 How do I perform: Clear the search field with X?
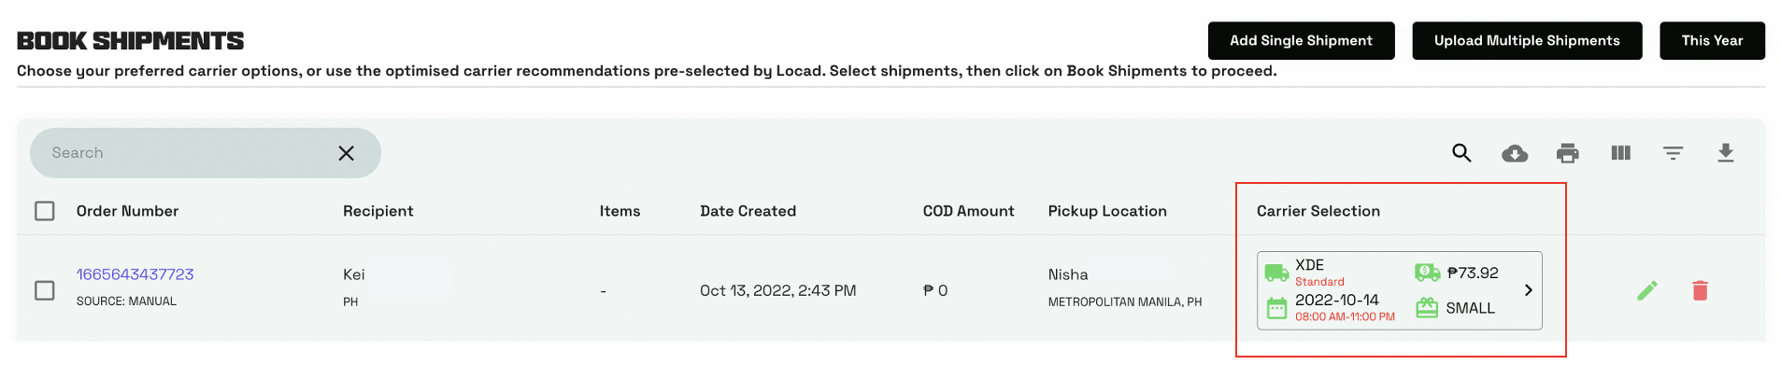(x=346, y=153)
